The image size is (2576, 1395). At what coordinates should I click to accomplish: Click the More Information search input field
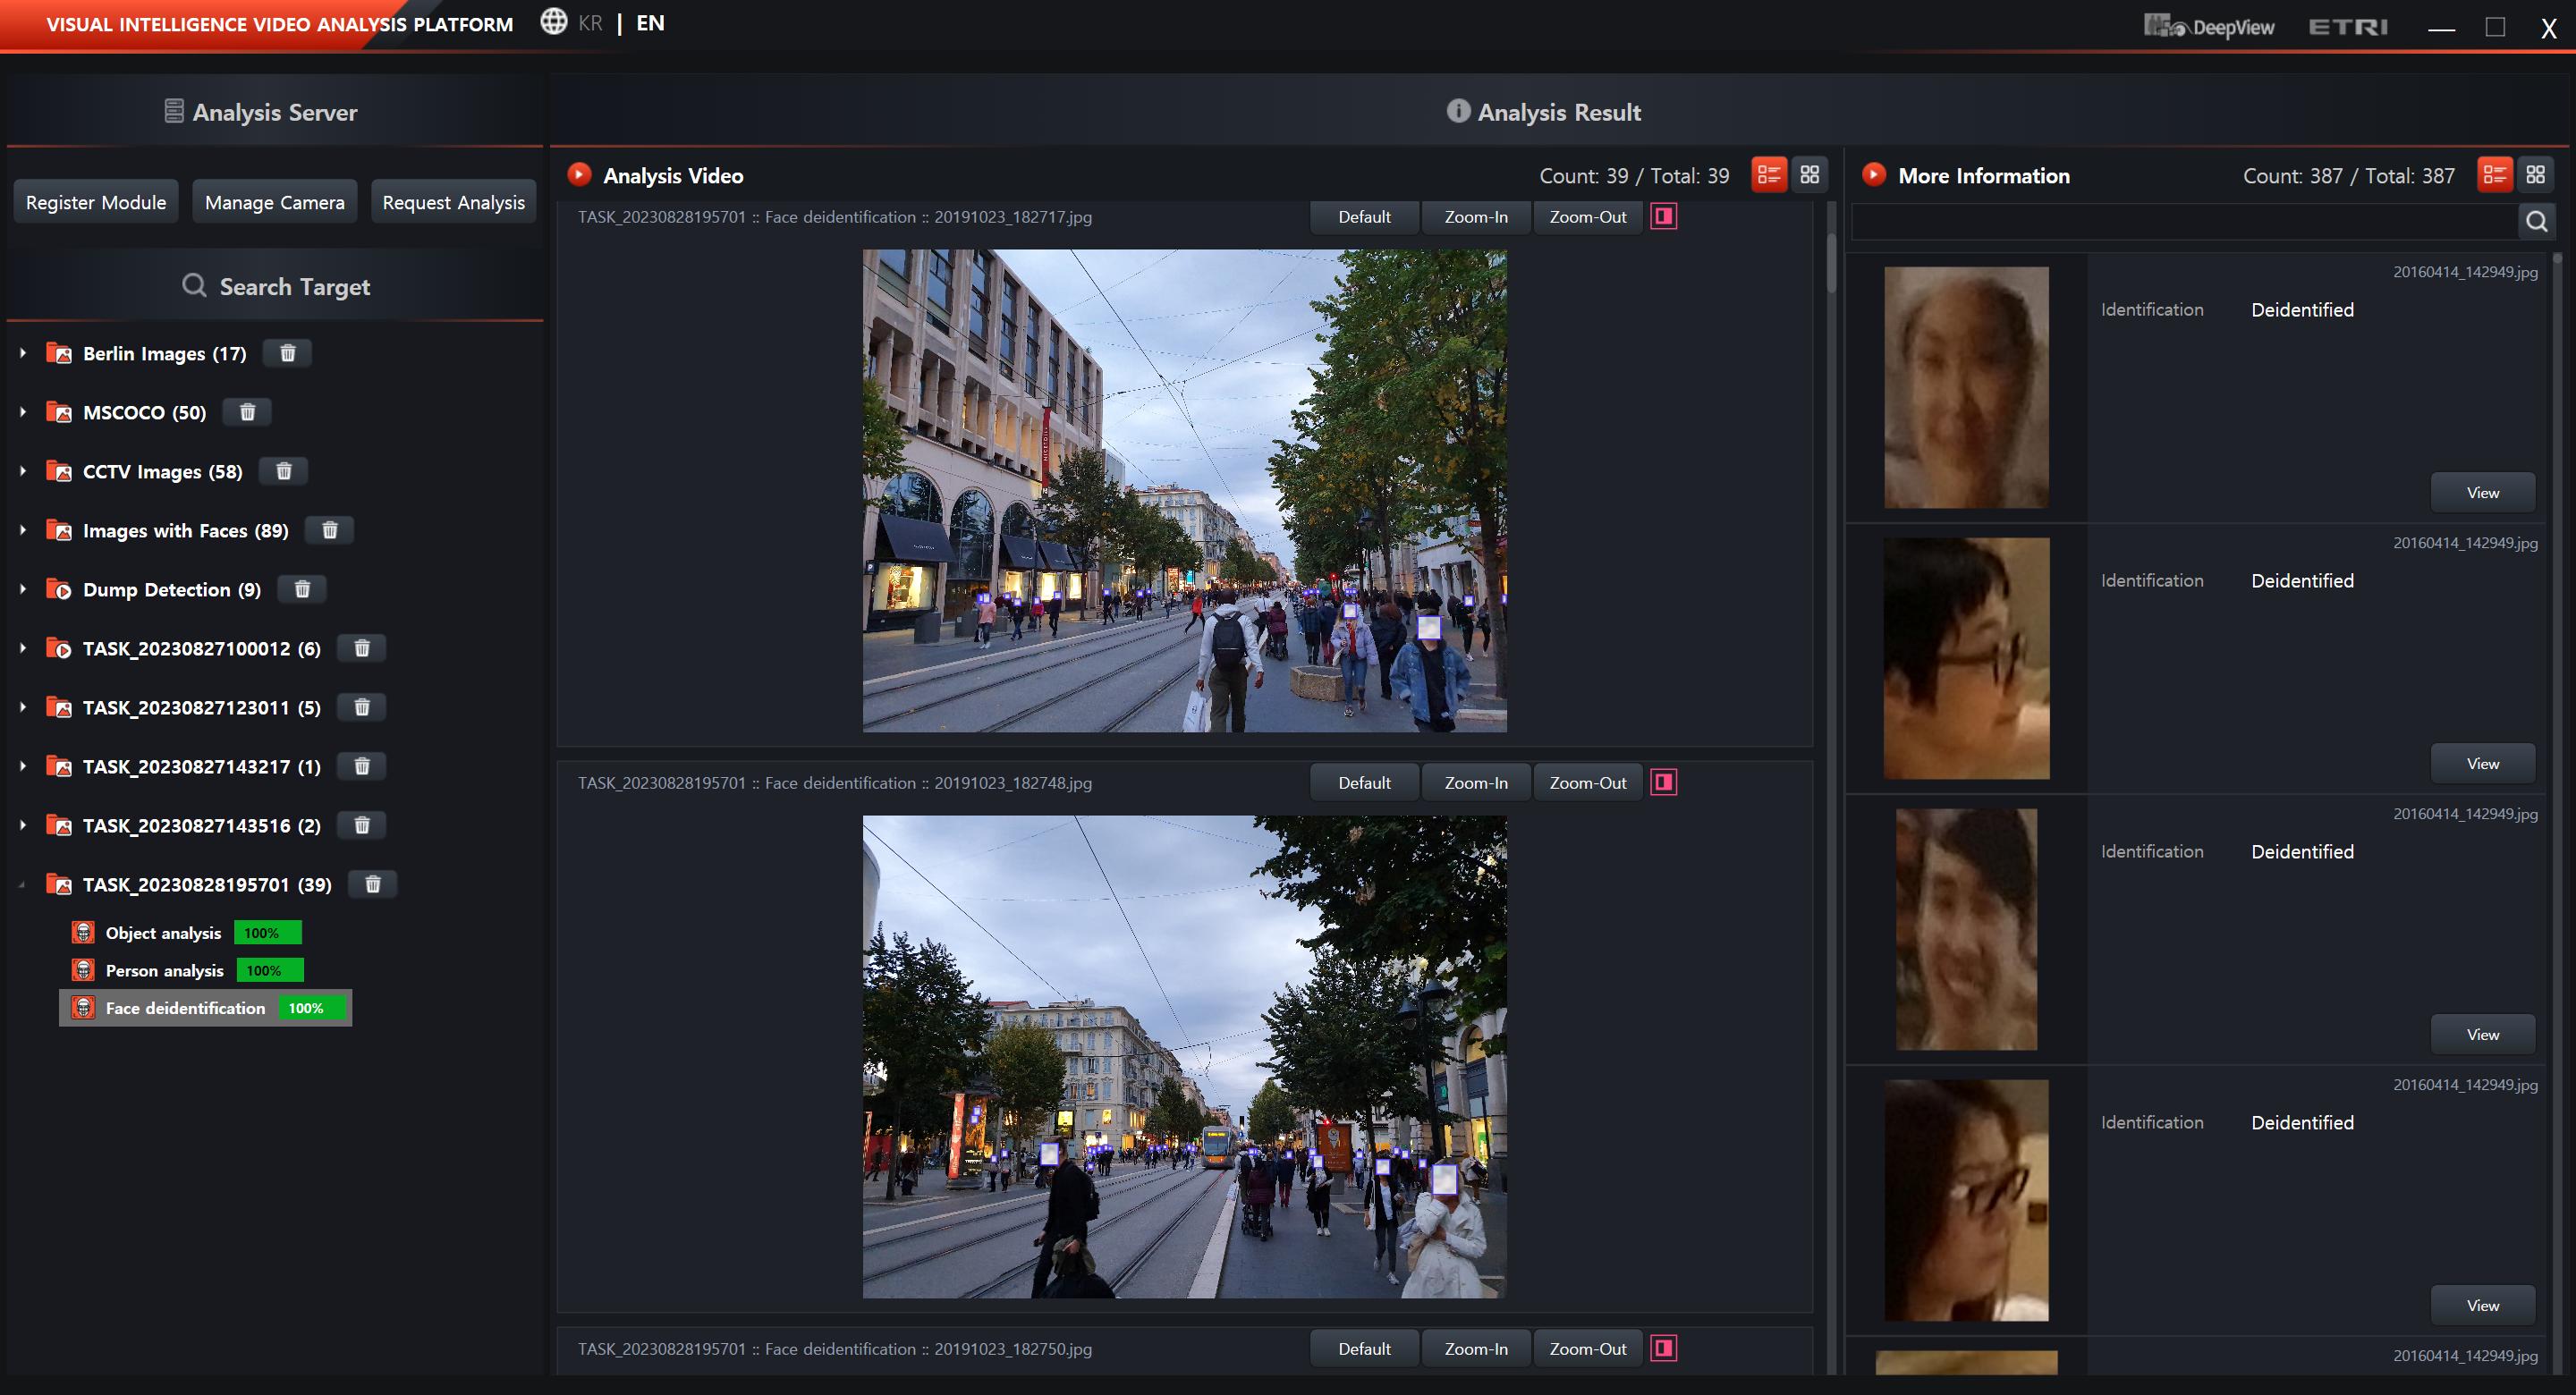click(x=2184, y=221)
